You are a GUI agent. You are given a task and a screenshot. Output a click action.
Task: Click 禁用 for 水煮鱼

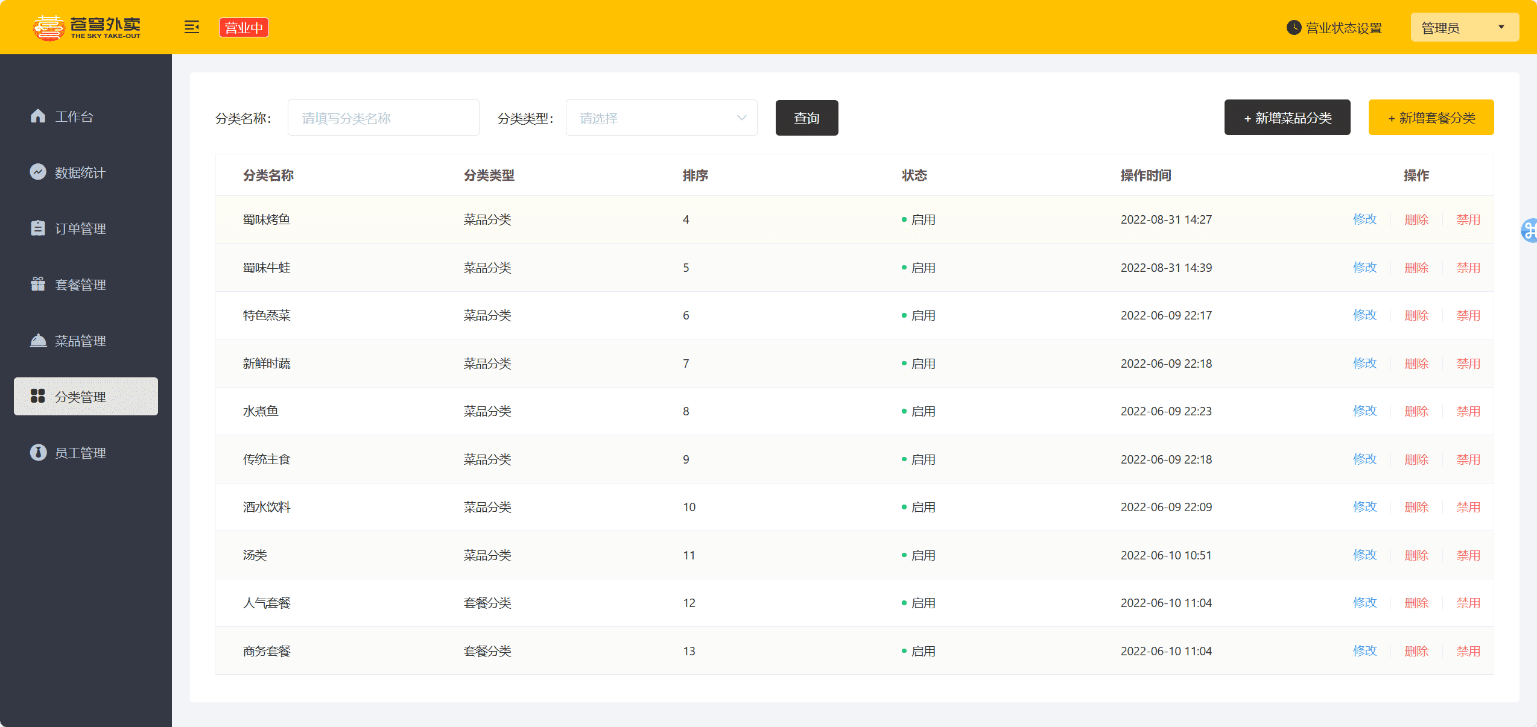pos(1468,411)
